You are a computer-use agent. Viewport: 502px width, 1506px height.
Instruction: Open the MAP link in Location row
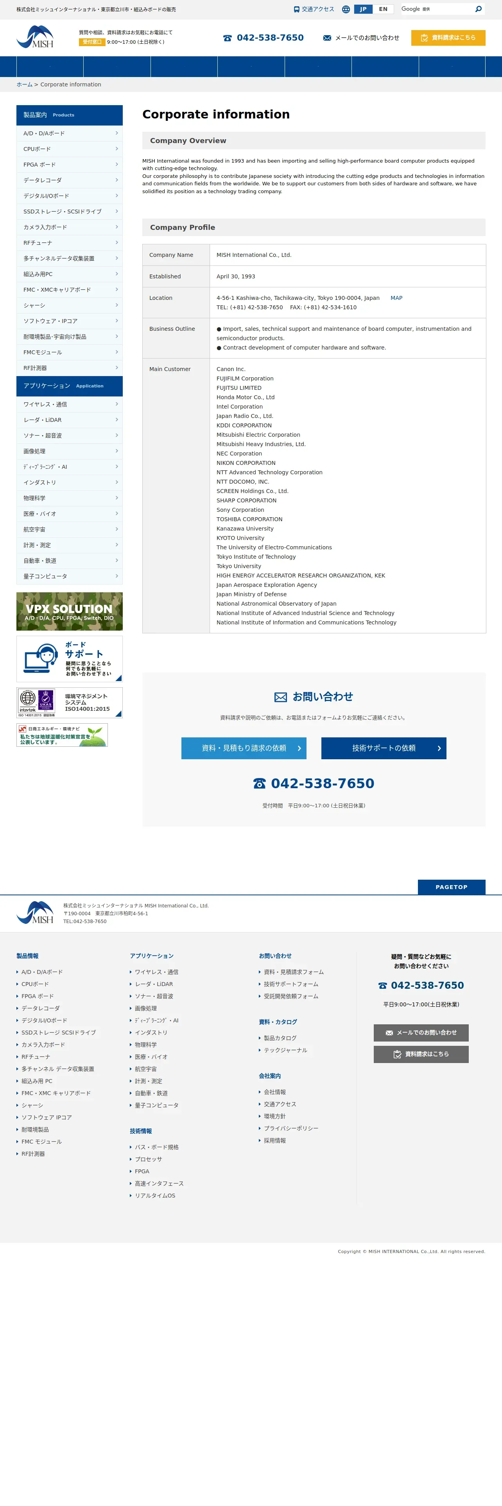click(396, 298)
